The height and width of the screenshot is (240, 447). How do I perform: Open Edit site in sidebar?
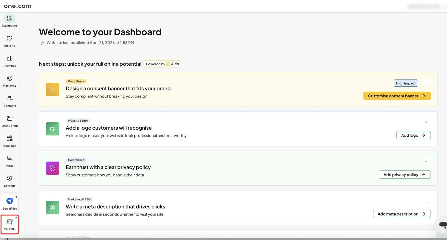point(10,41)
